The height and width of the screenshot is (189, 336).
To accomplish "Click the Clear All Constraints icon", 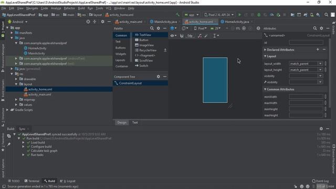I will click(199, 36).
